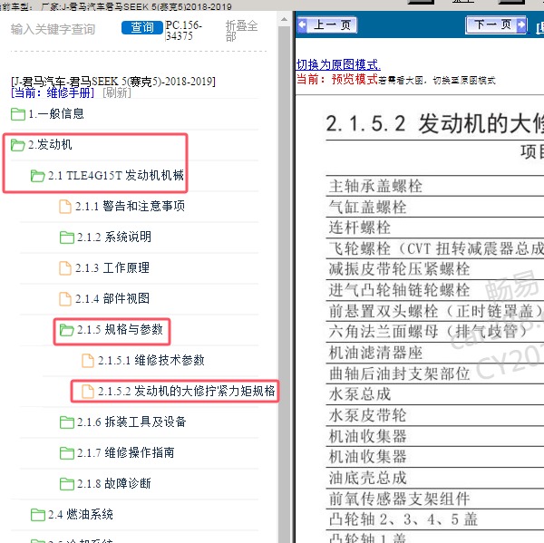Open the 2.1.4 部件视图 page icon
The width and height of the screenshot is (544, 543).
click(x=65, y=299)
